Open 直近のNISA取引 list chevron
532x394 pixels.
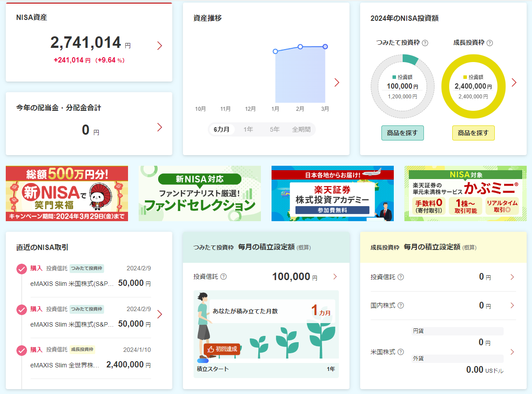click(160, 314)
